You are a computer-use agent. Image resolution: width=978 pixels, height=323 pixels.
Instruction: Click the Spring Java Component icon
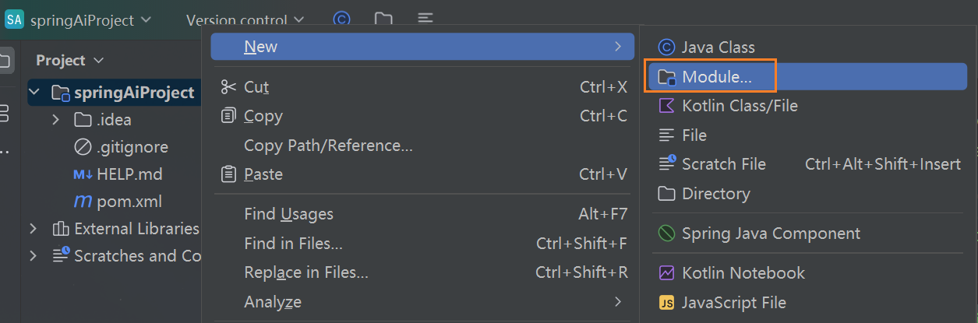pyautogui.click(x=666, y=233)
